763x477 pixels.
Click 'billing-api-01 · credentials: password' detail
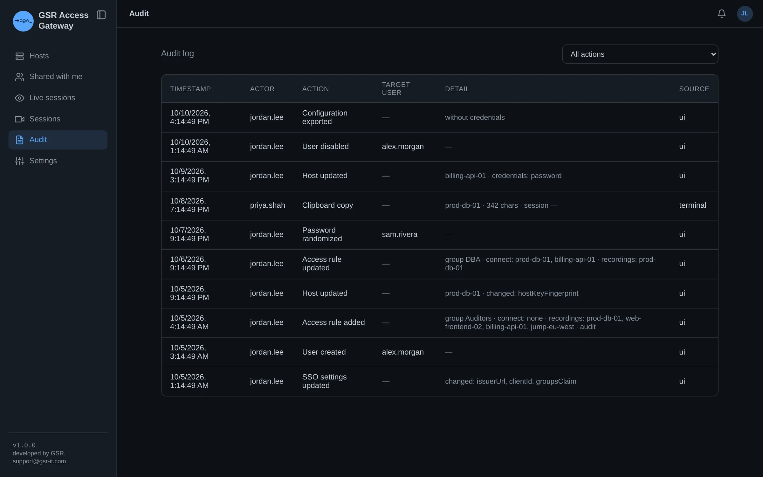click(503, 176)
